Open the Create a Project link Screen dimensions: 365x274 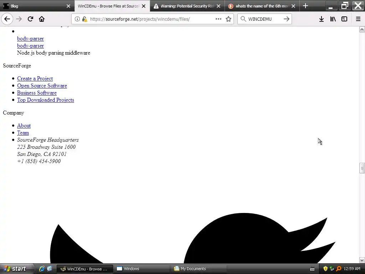[x=35, y=78]
